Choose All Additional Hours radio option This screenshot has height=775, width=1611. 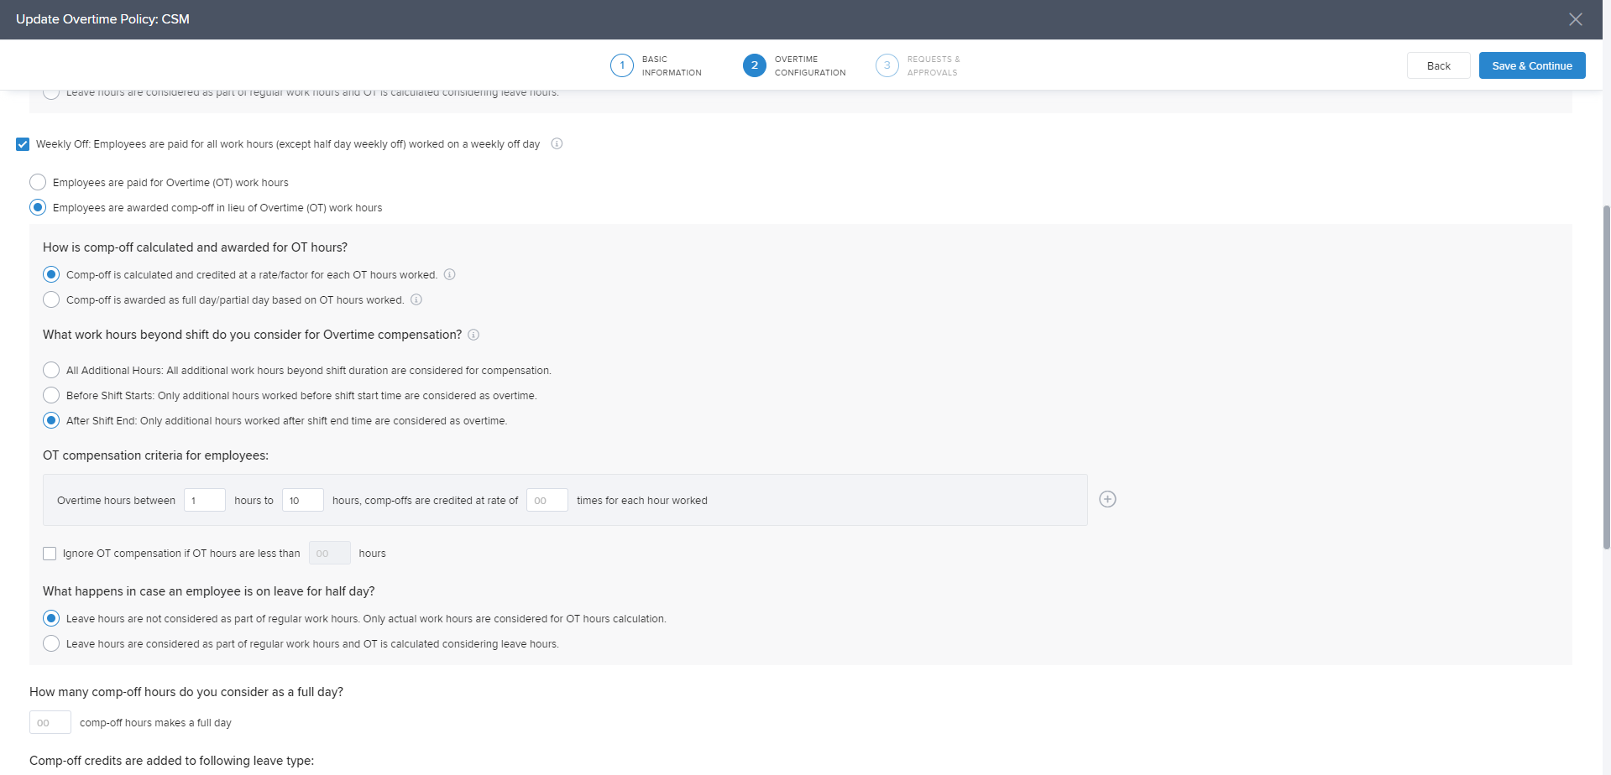click(51, 370)
